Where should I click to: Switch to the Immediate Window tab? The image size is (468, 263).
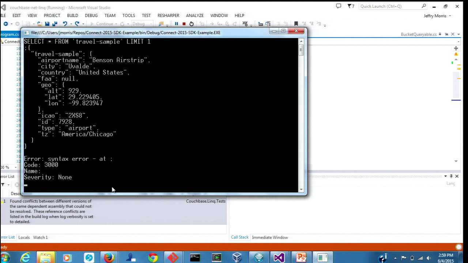[x=270, y=237]
